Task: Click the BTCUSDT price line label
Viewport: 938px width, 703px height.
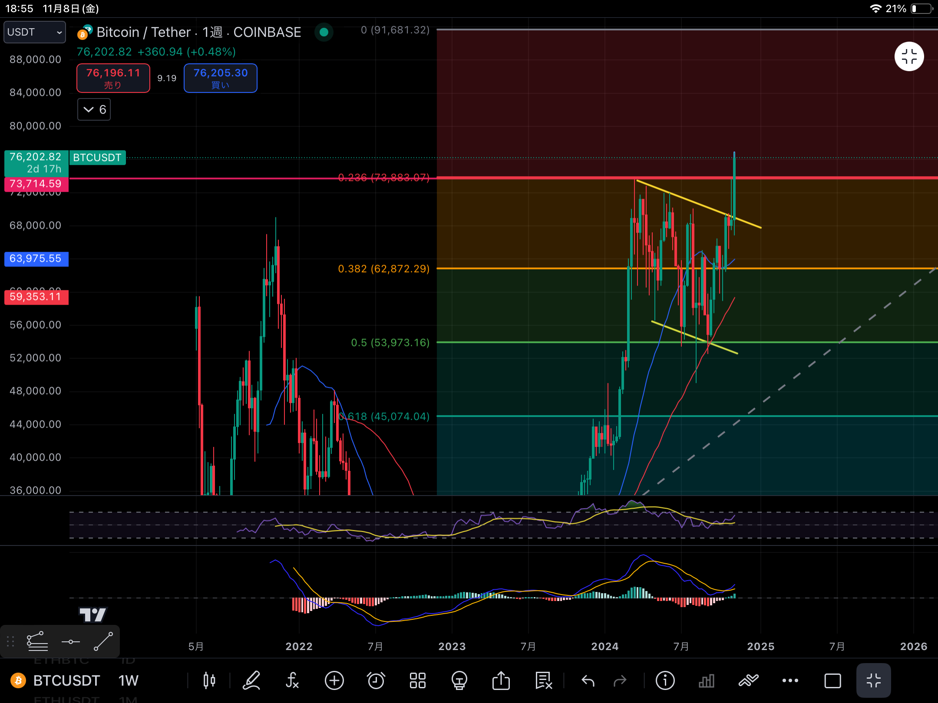Action: click(x=97, y=158)
